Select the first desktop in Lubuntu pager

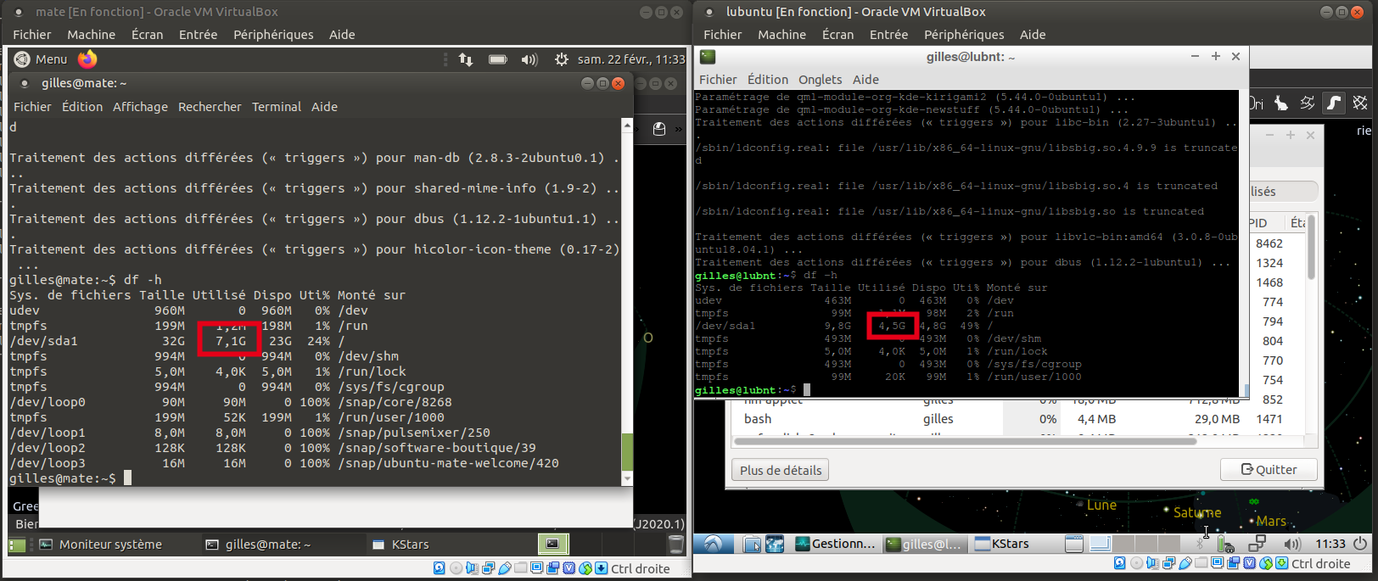point(1101,544)
